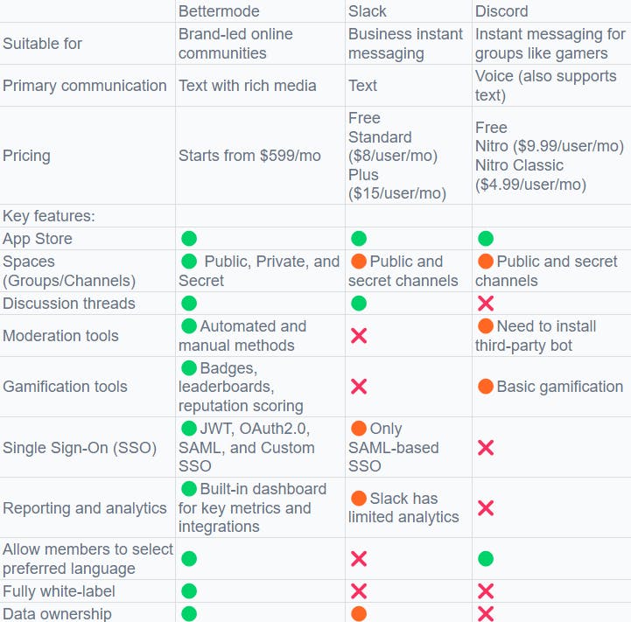The width and height of the screenshot is (631, 622).
Task: Click the green circle in Discord's preferred language row
Action: (x=486, y=559)
